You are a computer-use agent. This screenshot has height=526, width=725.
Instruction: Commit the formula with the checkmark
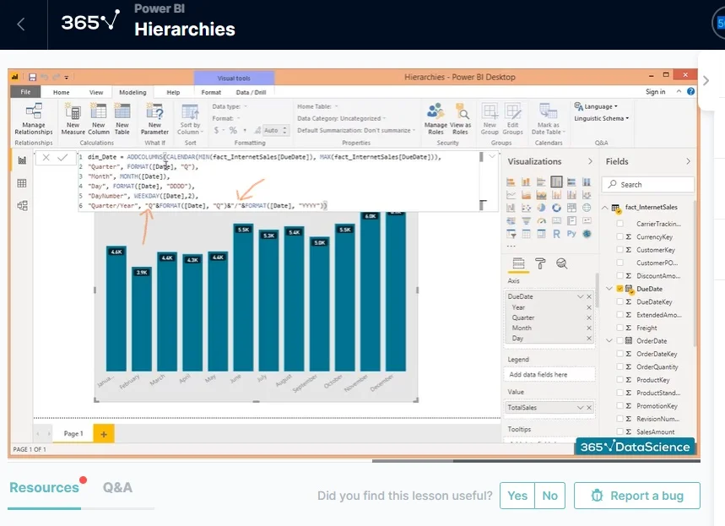pyautogui.click(x=62, y=158)
